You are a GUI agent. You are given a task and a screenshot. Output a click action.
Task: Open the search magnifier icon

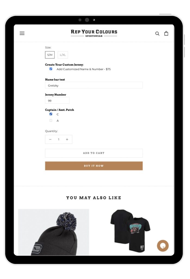(157, 34)
